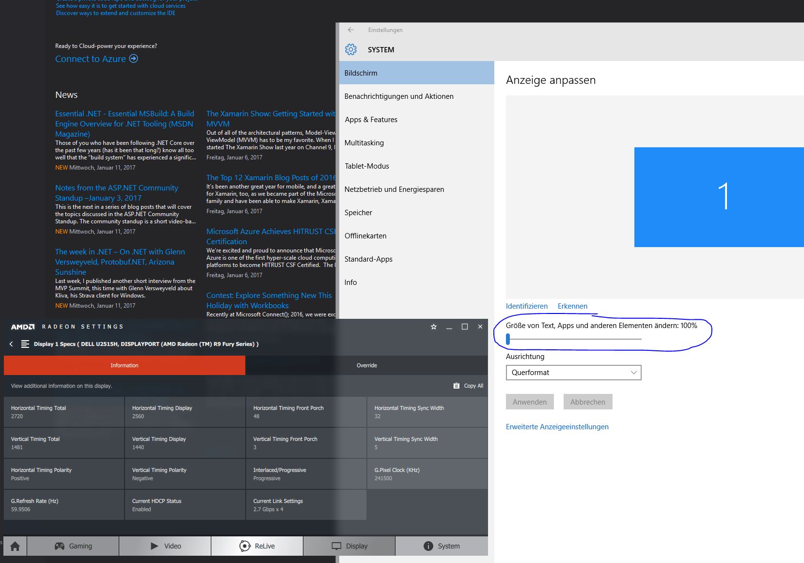
Task: Click the text size scaling slider handle
Action: tap(508, 339)
